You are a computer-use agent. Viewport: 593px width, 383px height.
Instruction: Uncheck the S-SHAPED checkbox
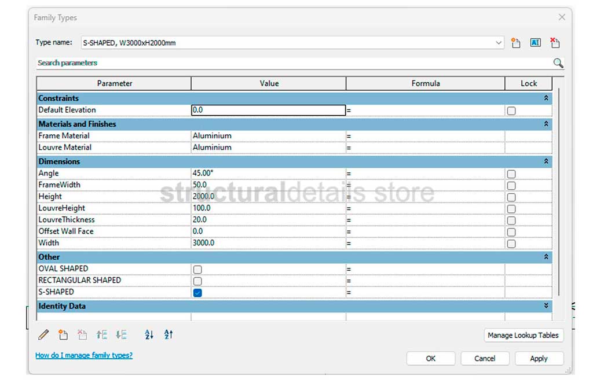point(197,293)
